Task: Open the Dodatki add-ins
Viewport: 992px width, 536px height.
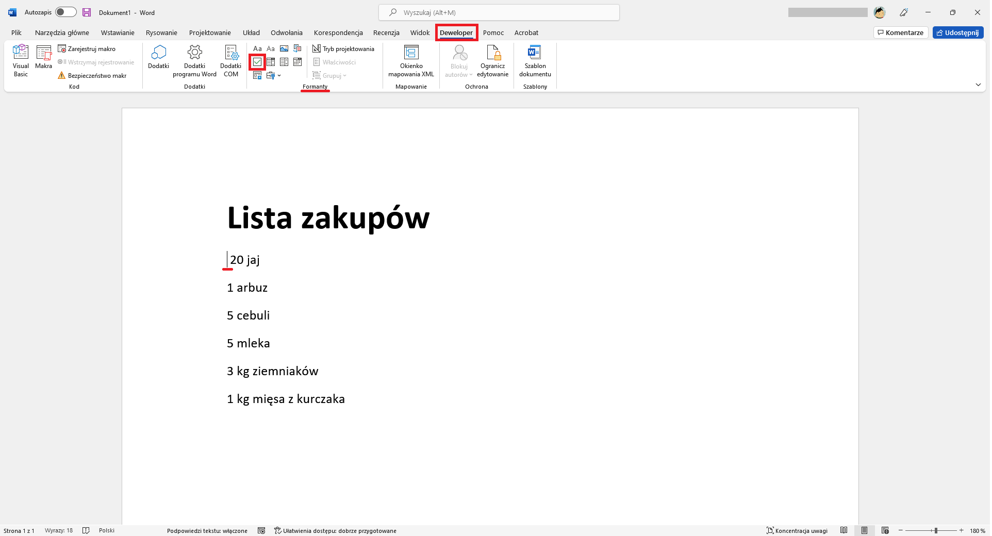Action: point(159,57)
